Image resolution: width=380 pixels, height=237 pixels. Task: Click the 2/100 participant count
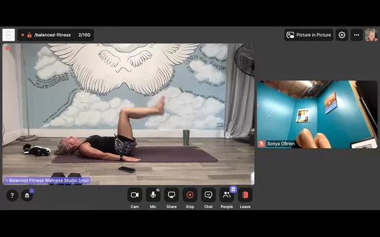[x=84, y=35]
